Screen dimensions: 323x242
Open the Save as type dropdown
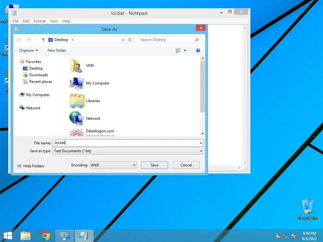[x=128, y=151]
